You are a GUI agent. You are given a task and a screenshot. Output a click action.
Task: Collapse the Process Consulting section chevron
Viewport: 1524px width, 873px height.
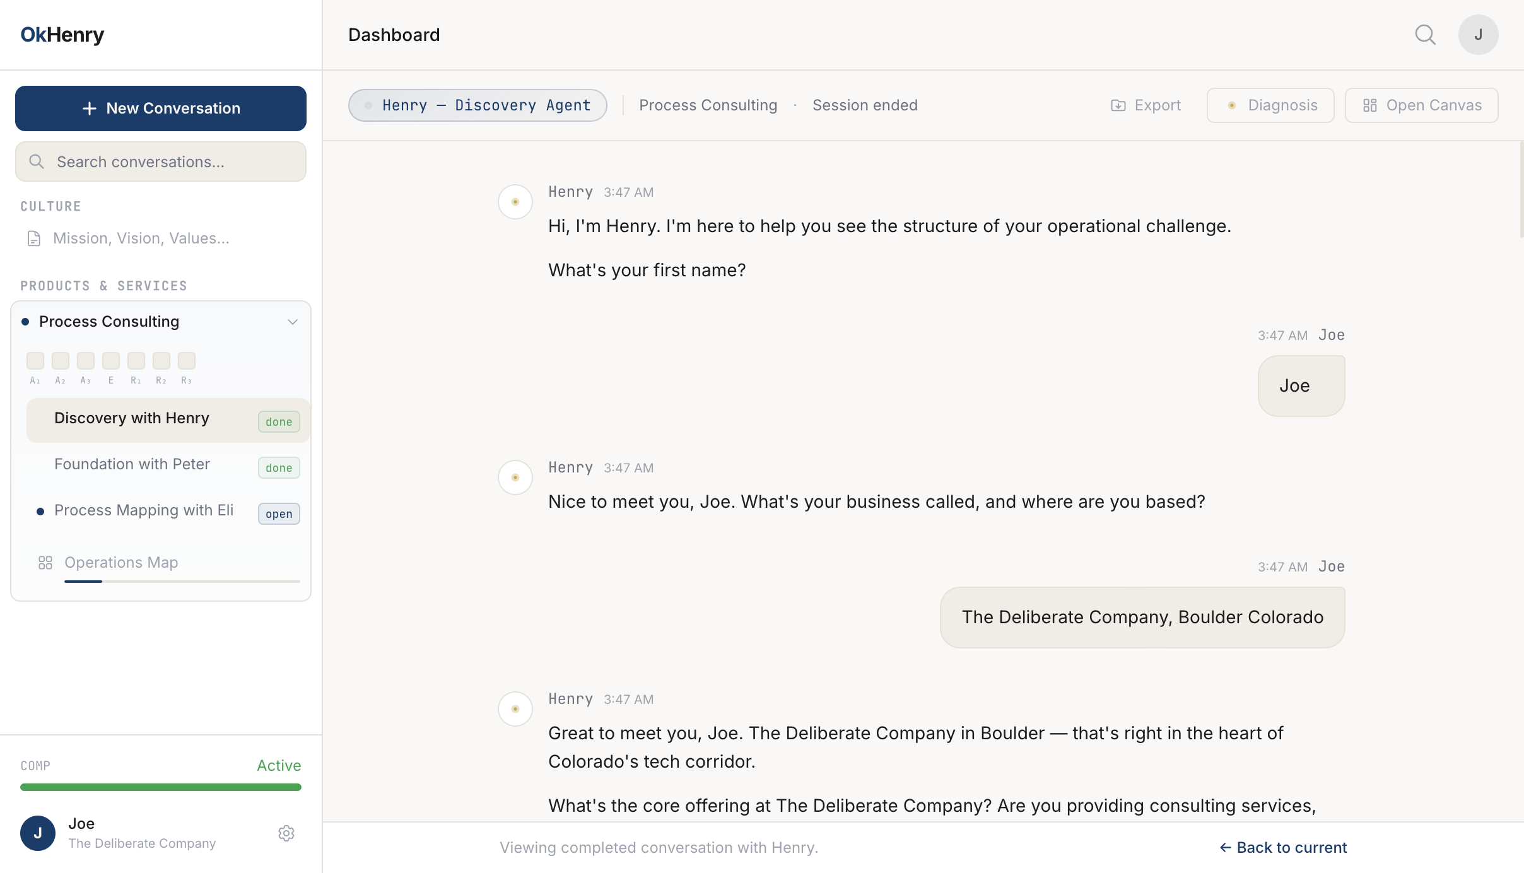[x=292, y=322]
